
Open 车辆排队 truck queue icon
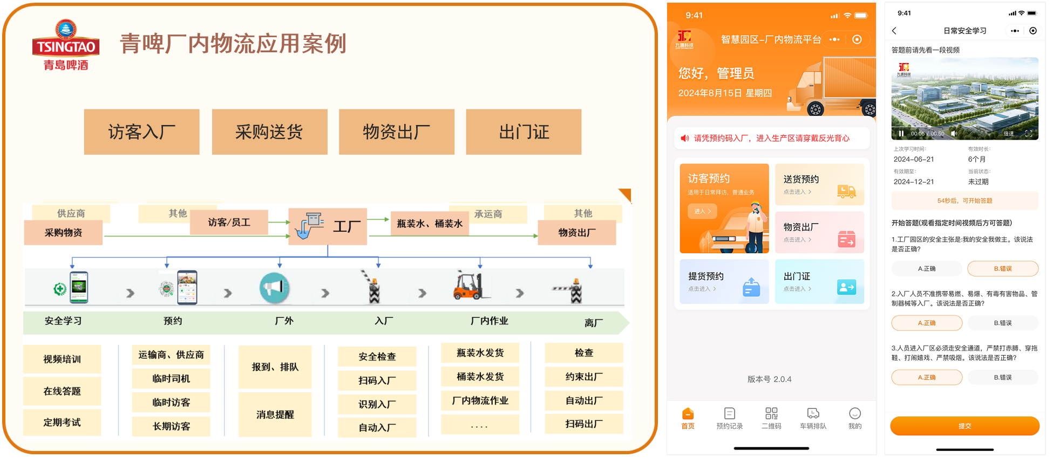(x=813, y=414)
